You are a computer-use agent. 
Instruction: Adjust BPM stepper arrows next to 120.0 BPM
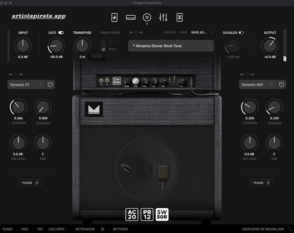[x=66, y=229]
